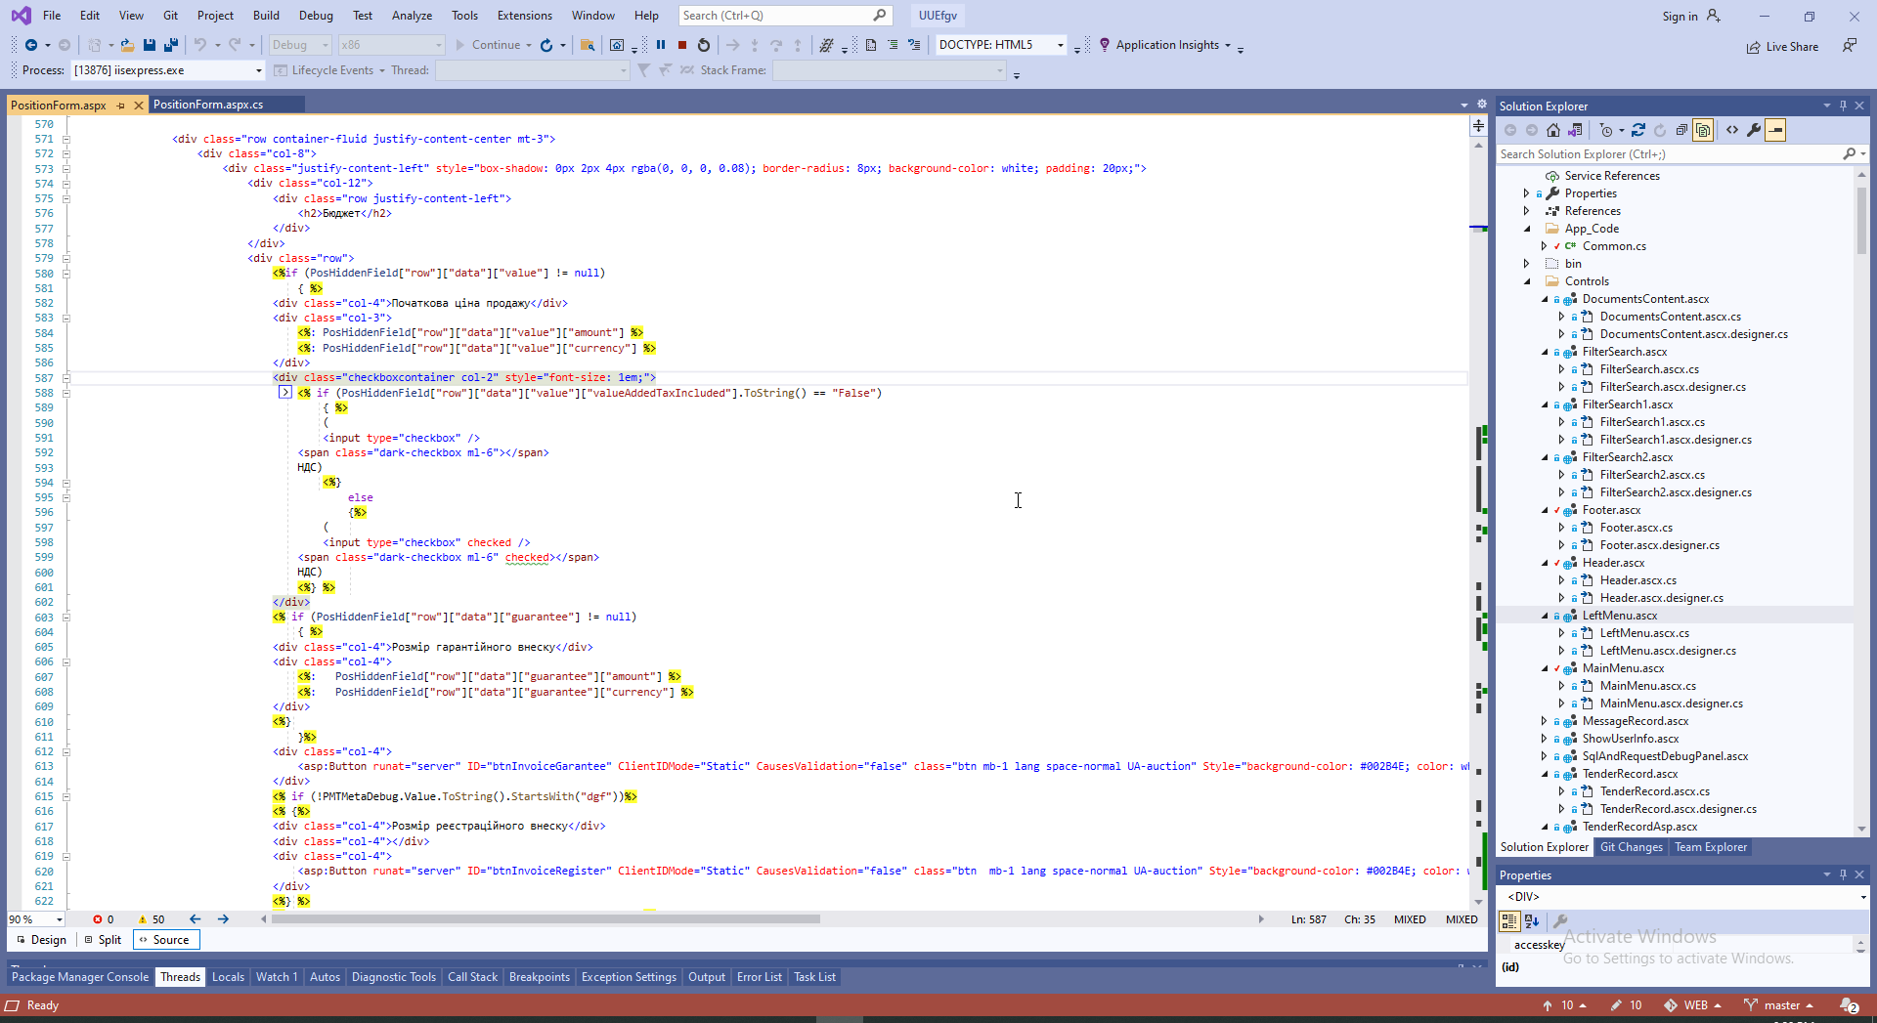Sort Properties panel alphabetically

coord(1532,920)
